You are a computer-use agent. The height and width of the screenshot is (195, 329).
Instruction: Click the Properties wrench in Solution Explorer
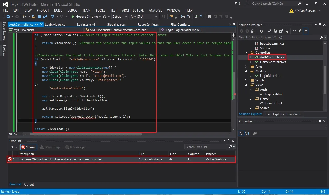pos(300,31)
